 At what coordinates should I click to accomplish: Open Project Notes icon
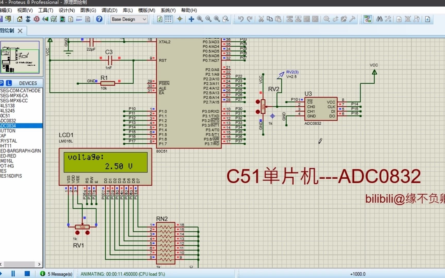[88, 19]
